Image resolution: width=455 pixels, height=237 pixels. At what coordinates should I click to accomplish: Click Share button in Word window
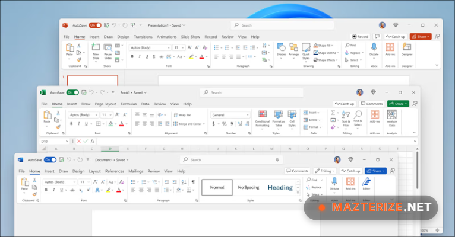click(x=375, y=171)
